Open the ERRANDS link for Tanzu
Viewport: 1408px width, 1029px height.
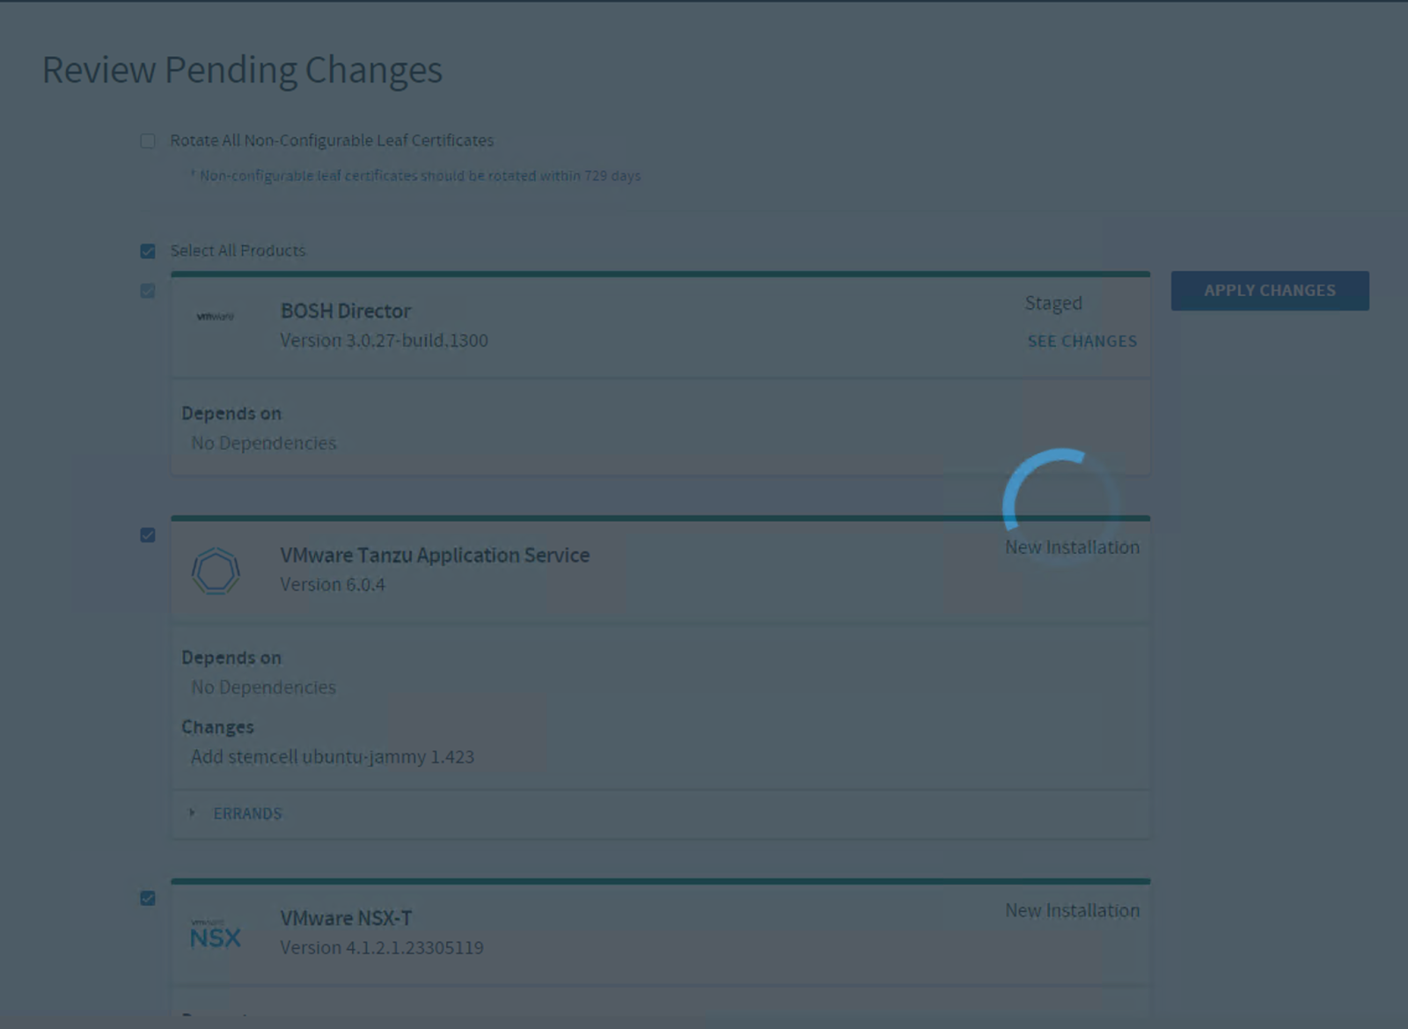pyautogui.click(x=247, y=813)
